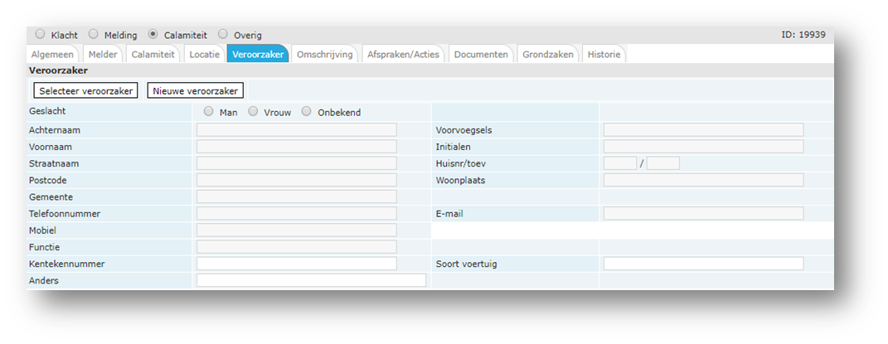The height and width of the screenshot is (344, 888).
Task: Select the Melding radio option
Action: click(94, 35)
